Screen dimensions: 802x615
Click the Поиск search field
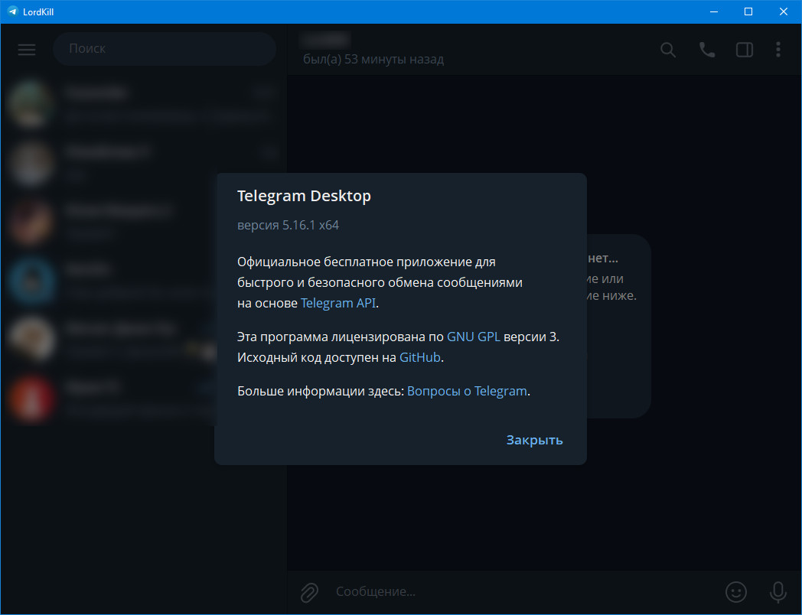coord(165,49)
